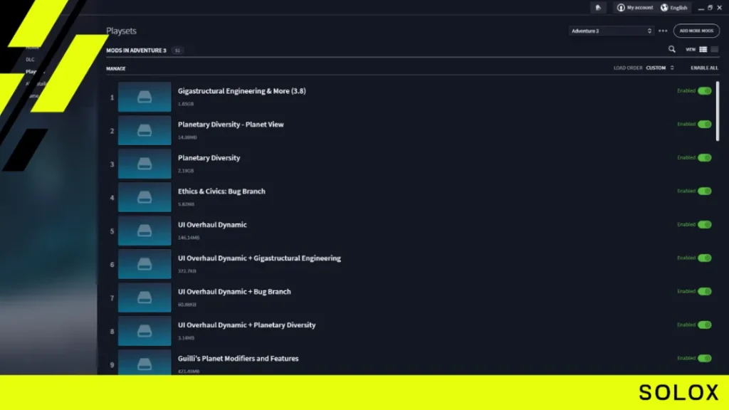Switch to detailed list view icon
Image resolution: width=729 pixels, height=410 pixels.
click(703, 49)
